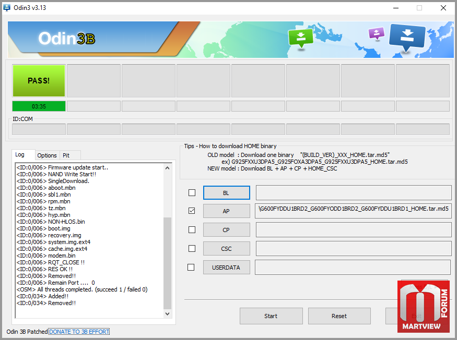Toggle the BL checkbox
Screen dimensions: 457x340
[x=192, y=193]
